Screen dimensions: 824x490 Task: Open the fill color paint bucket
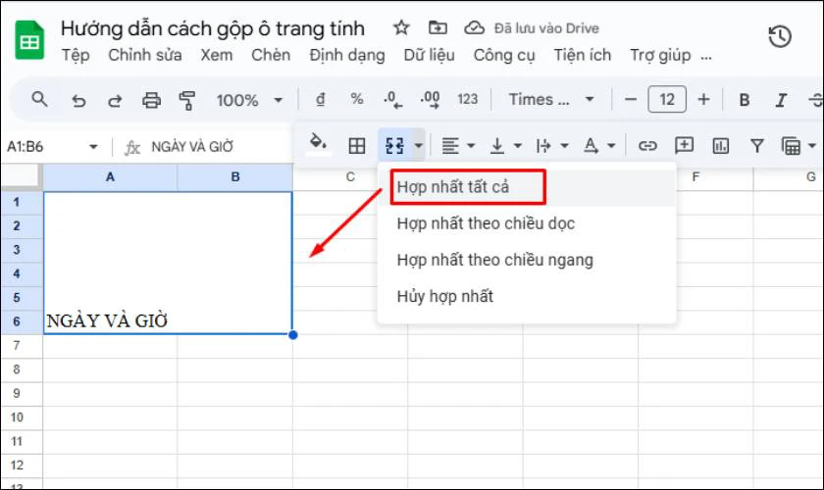(x=318, y=145)
